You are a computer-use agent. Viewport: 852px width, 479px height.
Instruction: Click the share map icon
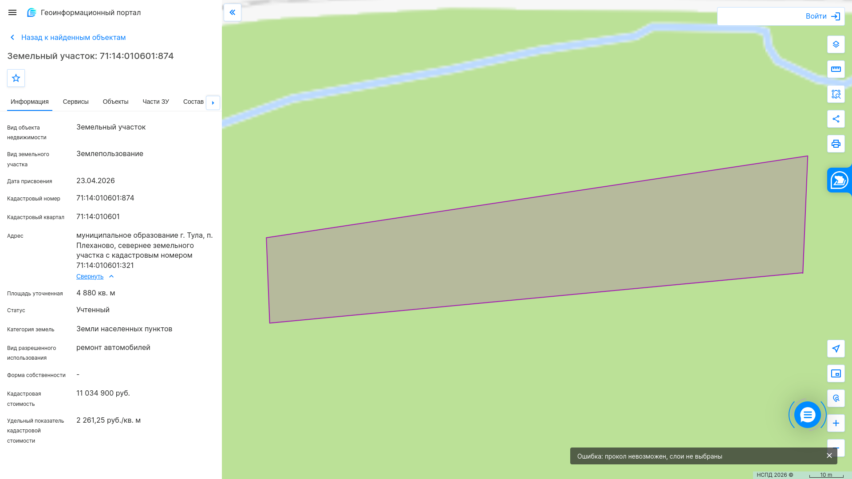pos(836,119)
